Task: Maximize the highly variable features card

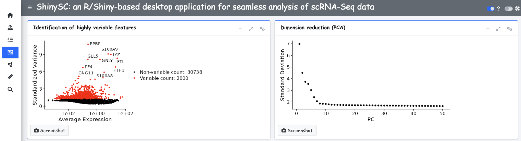Action: [251, 29]
